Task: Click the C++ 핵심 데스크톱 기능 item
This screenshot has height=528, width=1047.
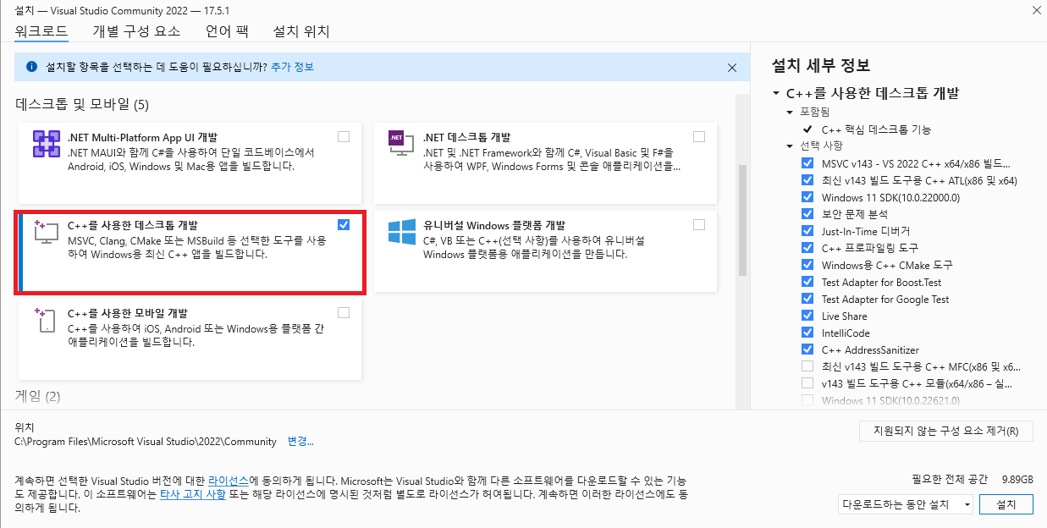Action: pyautogui.click(x=876, y=129)
